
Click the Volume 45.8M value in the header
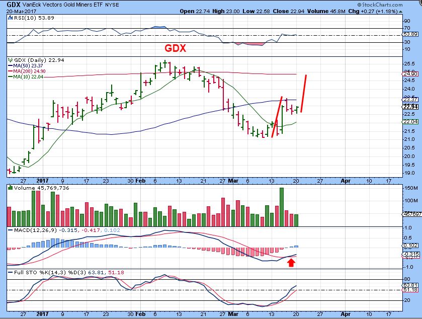tap(326, 11)
